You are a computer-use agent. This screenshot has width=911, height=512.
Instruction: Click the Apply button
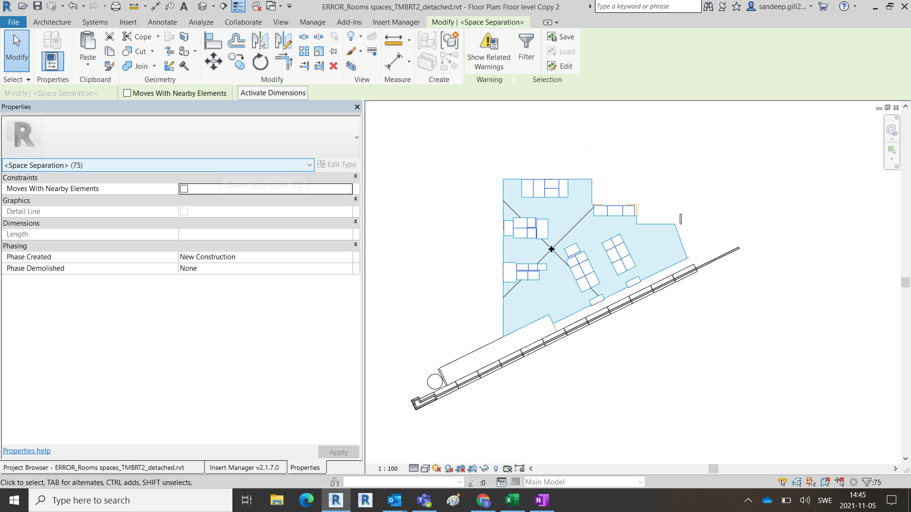pyautogui.click(x=338, y=452)
